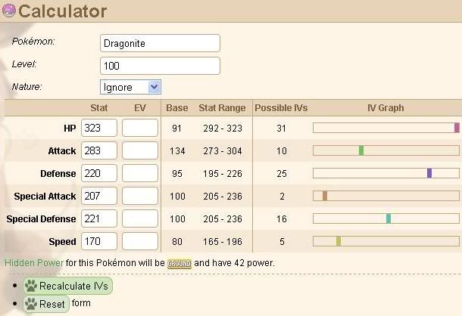Click the Speed base value 80
This screenshot has height=316, width=462.
click(x=176, y=242)
